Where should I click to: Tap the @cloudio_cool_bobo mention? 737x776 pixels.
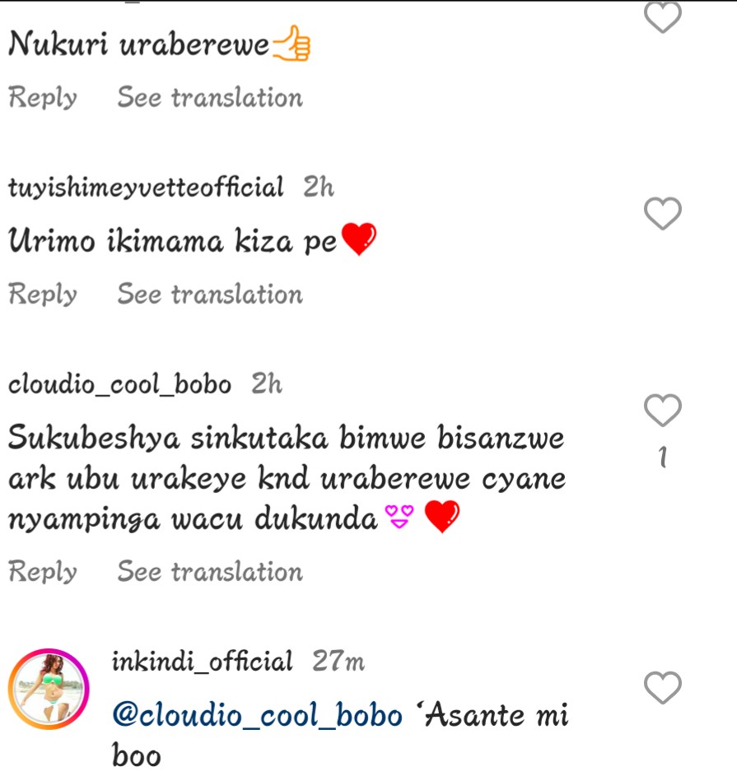(x=258, y=716)
